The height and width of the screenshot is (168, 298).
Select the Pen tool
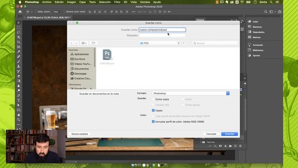pyautogui.click(x=19, y=95)
